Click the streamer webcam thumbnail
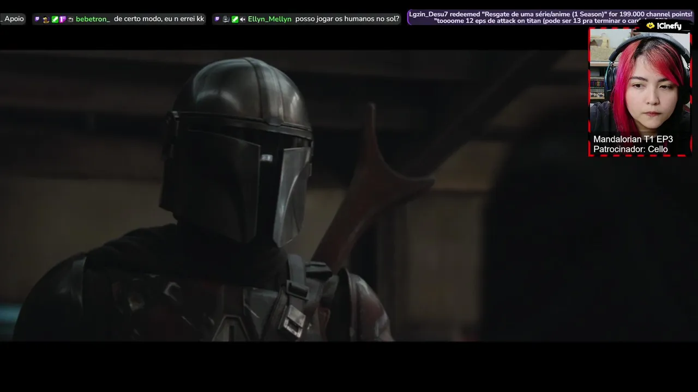 (640, 92)
